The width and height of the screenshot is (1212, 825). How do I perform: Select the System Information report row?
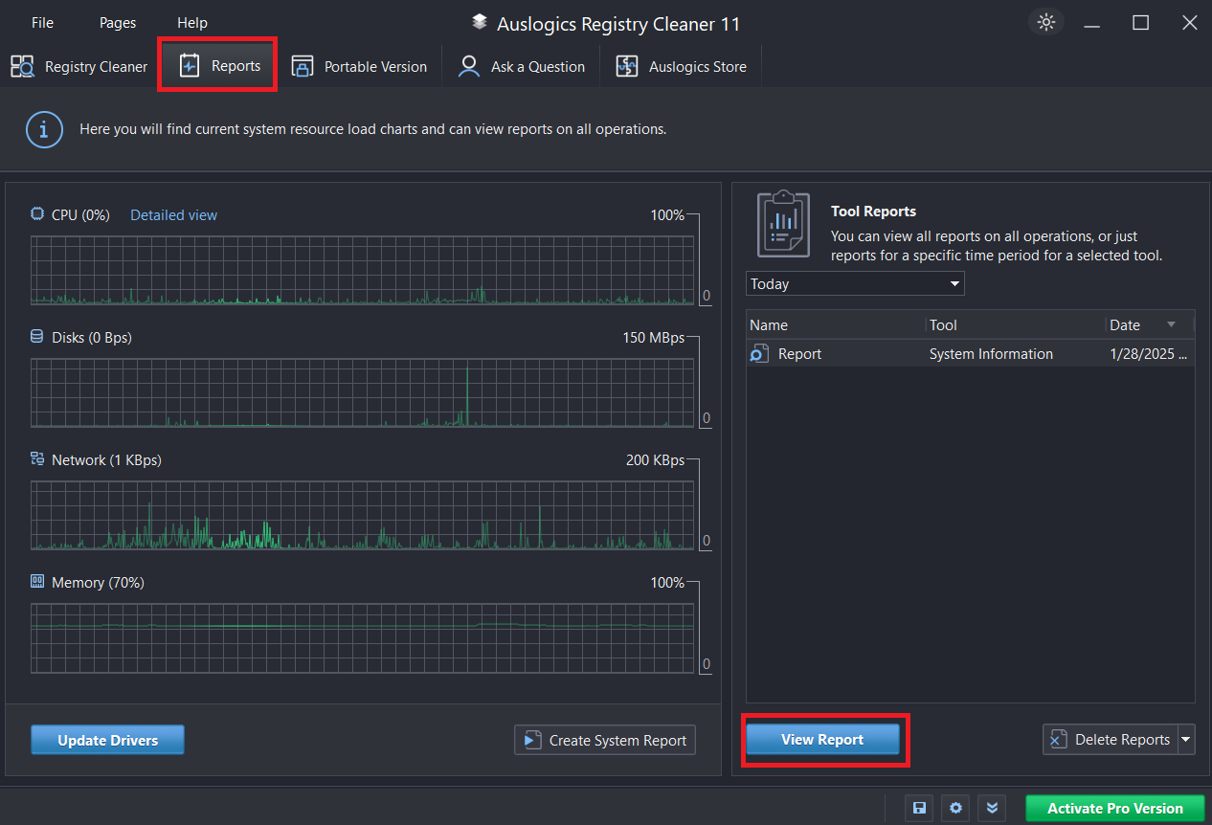[969, 354]
